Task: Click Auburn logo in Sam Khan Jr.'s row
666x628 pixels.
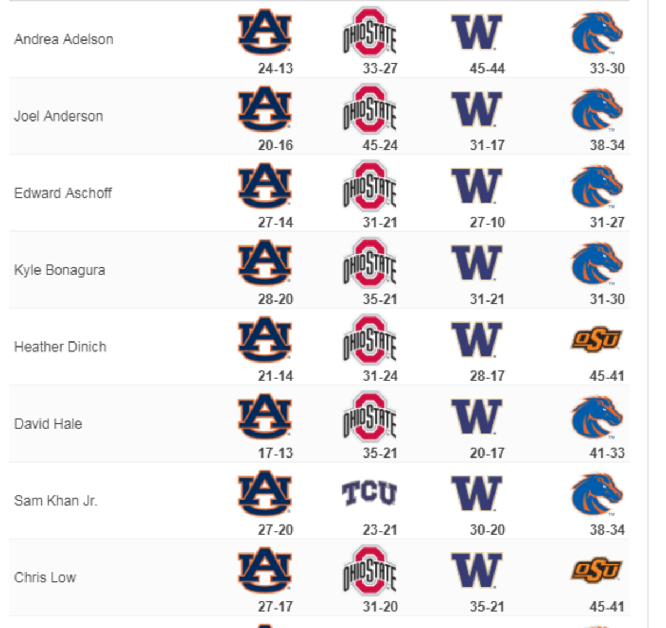Action: point(265,494)
